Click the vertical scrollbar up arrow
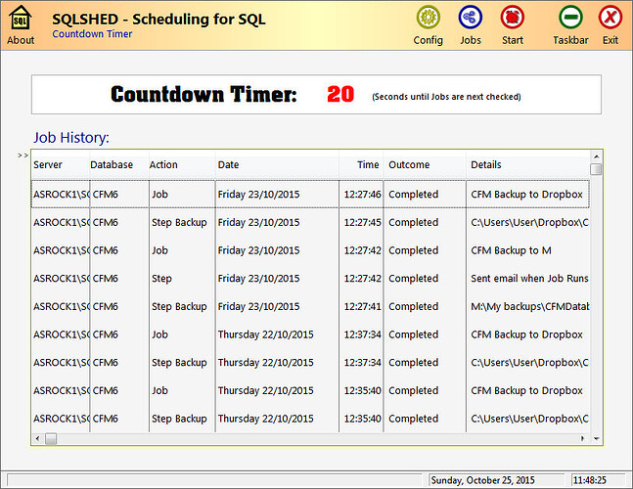 [x=596, y=156]
